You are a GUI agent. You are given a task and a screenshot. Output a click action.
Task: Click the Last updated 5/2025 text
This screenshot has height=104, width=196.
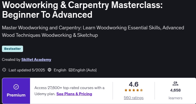[27, 70]
